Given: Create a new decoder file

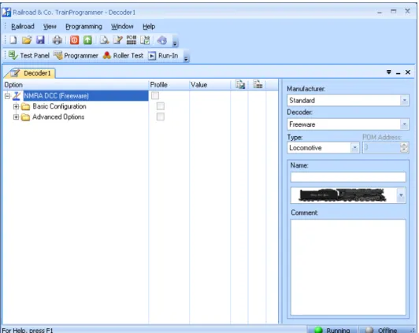Looking at the screenshot, I should [x=13, y=40].
